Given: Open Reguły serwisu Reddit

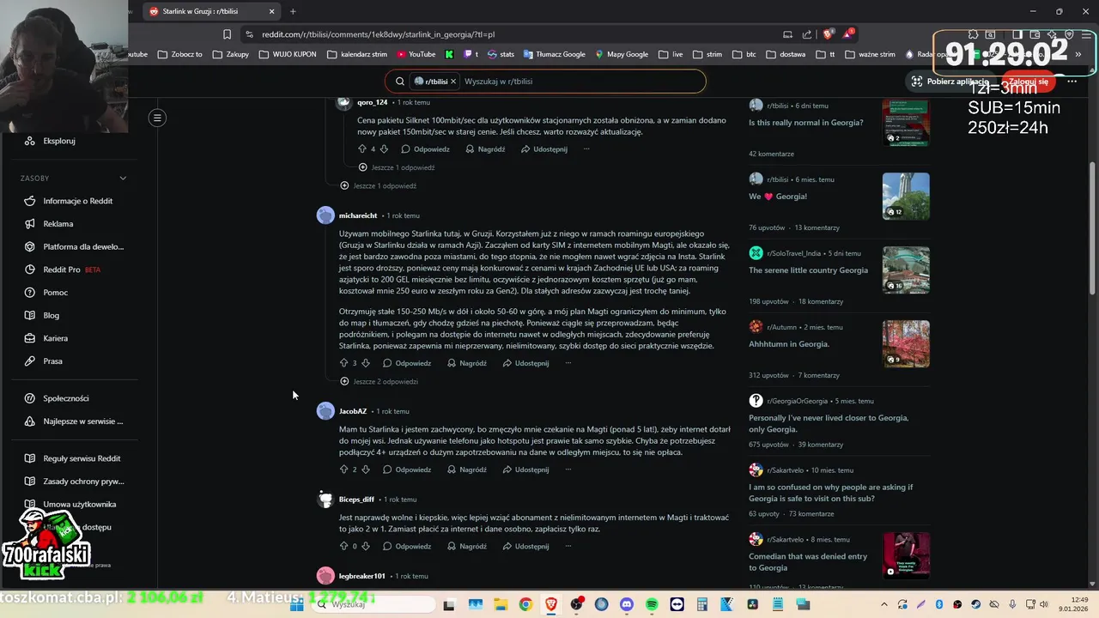Looking at the screenshot, I should (75, 458).
